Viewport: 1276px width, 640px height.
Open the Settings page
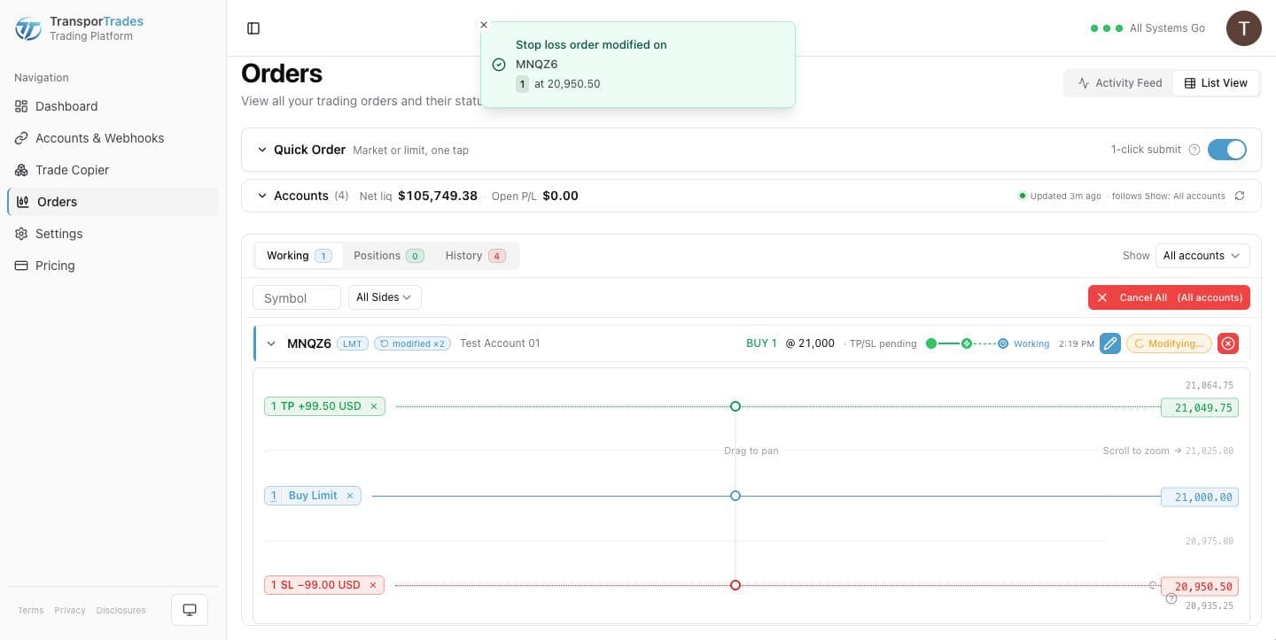click(113, 234)
